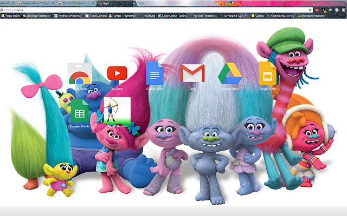Open Google Slides app
Viewport: 347px width, 216px height.
pos(267,73)
